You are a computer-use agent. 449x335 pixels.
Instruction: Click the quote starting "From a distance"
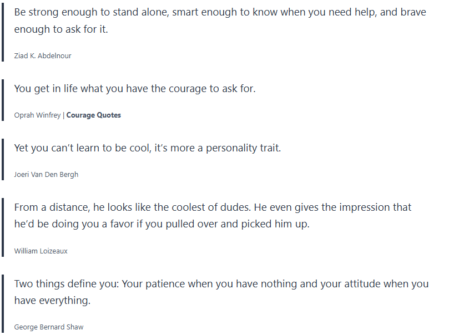tap(213, 207)
